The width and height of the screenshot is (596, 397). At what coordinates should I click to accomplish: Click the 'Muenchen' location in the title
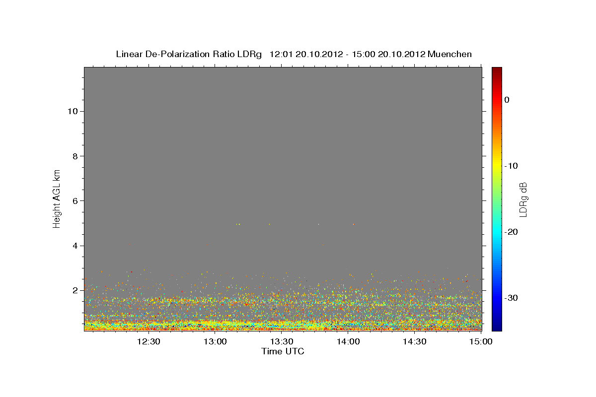[x=449, y=54]
